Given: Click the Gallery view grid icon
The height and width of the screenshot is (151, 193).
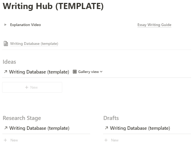Looking at the screenshot, I should coord(75,72).
